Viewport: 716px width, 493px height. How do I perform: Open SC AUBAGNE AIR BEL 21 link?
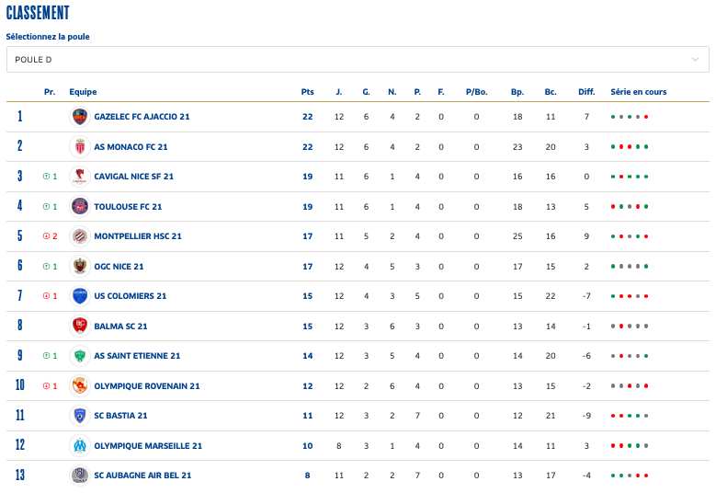[x=142, y=476]
